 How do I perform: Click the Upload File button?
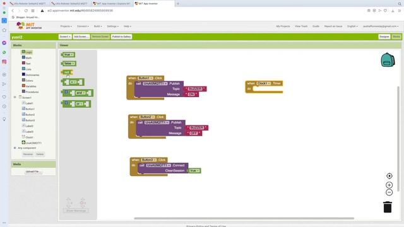click(33, 172)
